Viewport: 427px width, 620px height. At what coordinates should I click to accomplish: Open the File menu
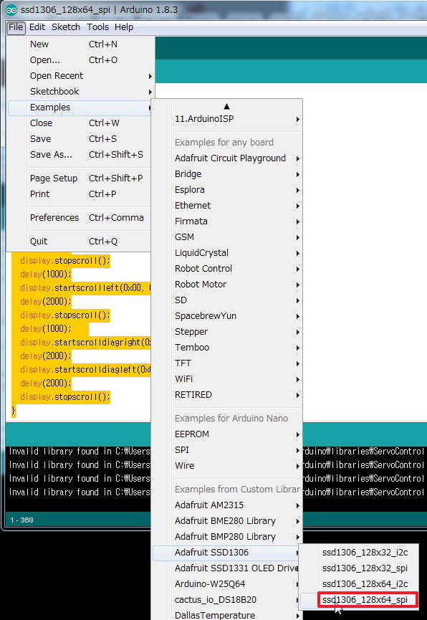coord(16,27)
